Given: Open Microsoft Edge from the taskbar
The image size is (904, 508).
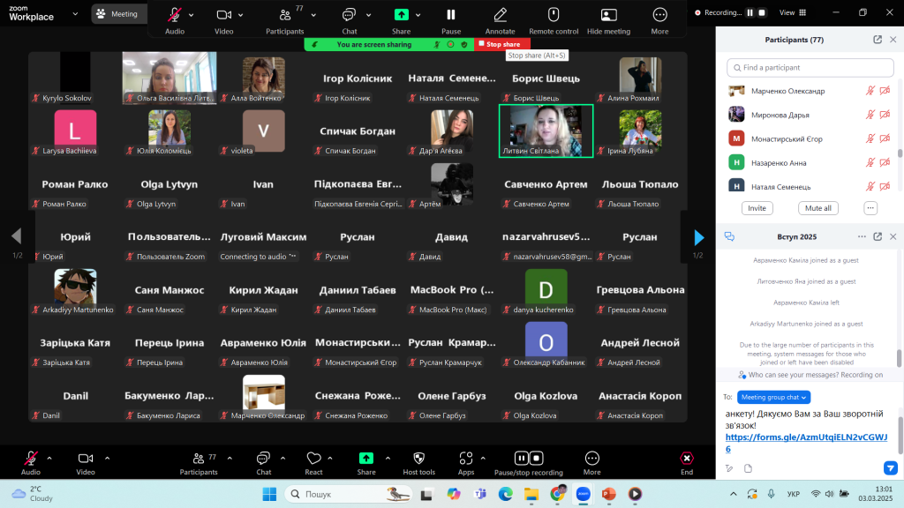Looking at the screenshot, I should click(x=506, y=494).
